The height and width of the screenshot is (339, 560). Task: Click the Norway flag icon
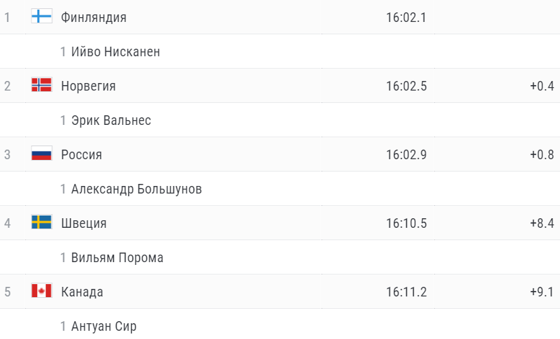(41, 84)
